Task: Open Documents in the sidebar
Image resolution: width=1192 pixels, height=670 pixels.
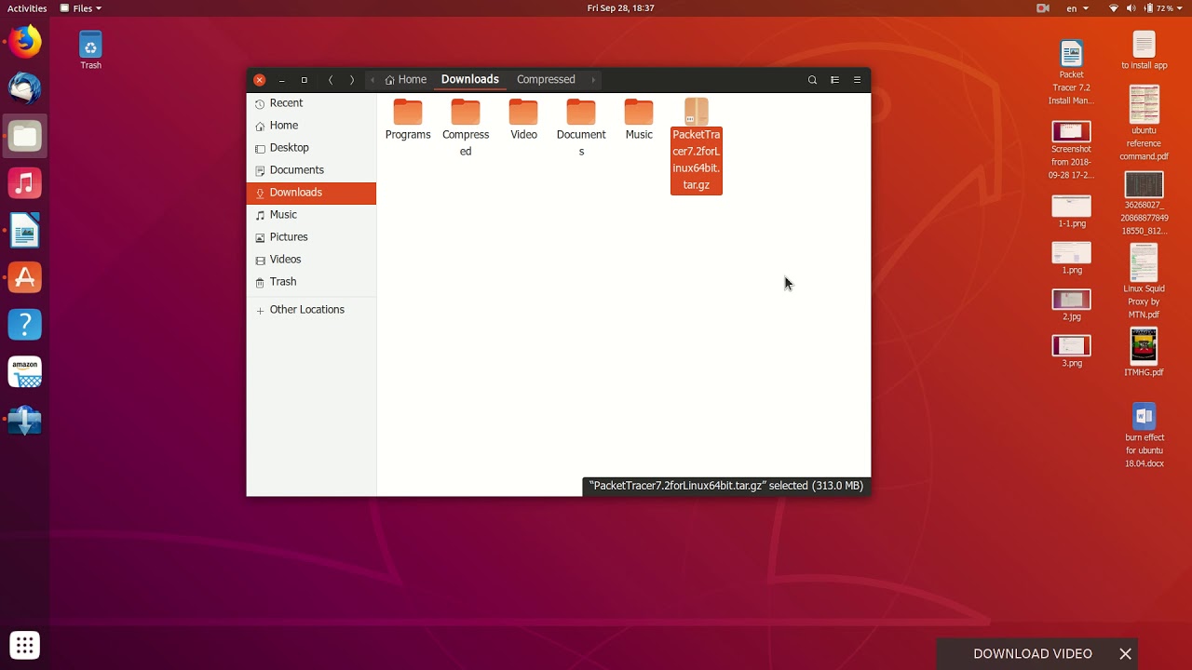Action: point(311,170)
